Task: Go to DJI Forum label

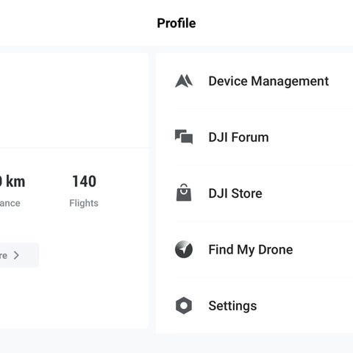Action: pyautogui.click(x=238, y=137)
